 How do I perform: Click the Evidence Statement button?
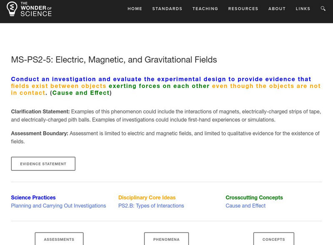(43, 164)
